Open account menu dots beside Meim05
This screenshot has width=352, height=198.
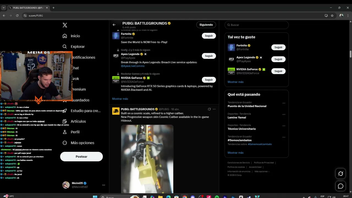pyautogui.click(x=104, y=185)
